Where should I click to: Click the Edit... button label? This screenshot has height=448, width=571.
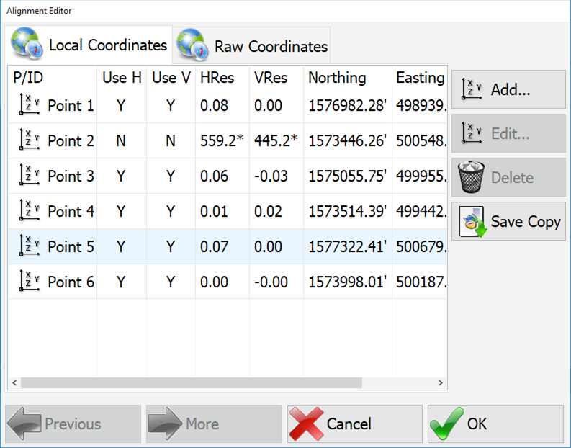511,134
